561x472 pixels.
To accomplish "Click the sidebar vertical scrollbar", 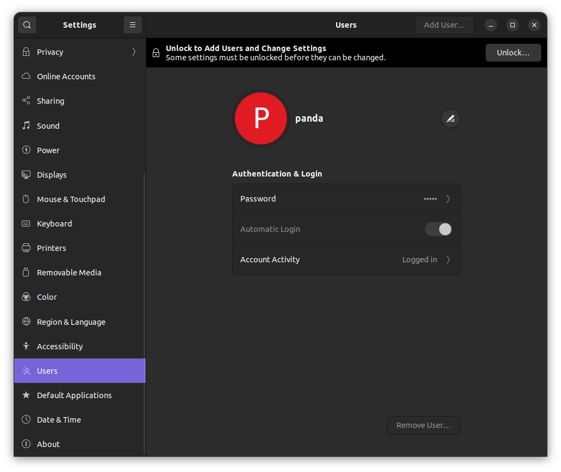I will coord(144,314).
